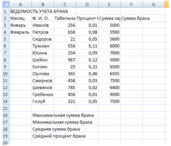
Task: Click the cell with tab number 987
Action: (x=65, y=60)
